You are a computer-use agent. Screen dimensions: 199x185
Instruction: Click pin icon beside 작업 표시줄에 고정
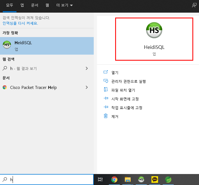[106, 107]
